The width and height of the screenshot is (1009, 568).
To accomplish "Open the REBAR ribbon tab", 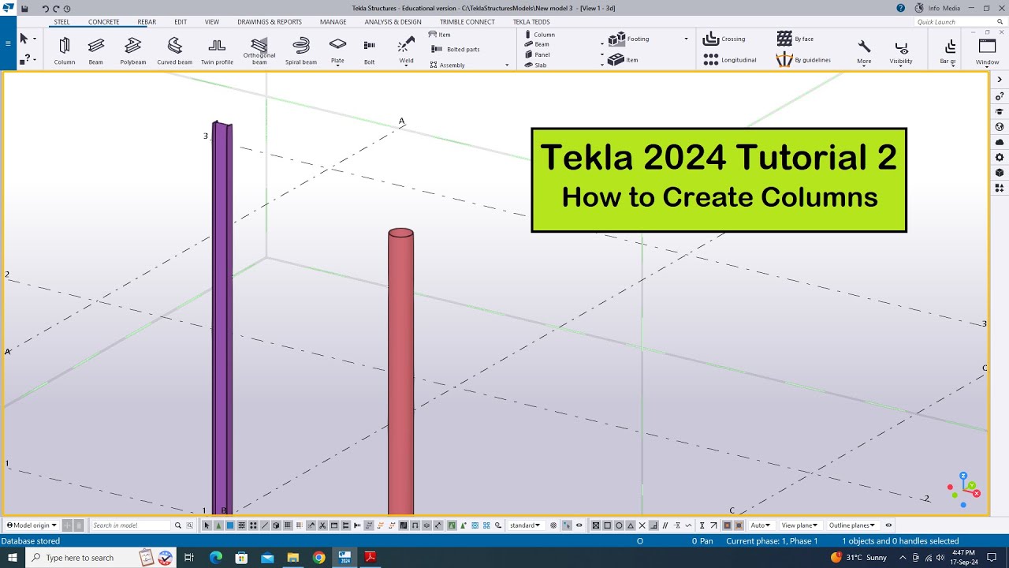I will point(147,22).
